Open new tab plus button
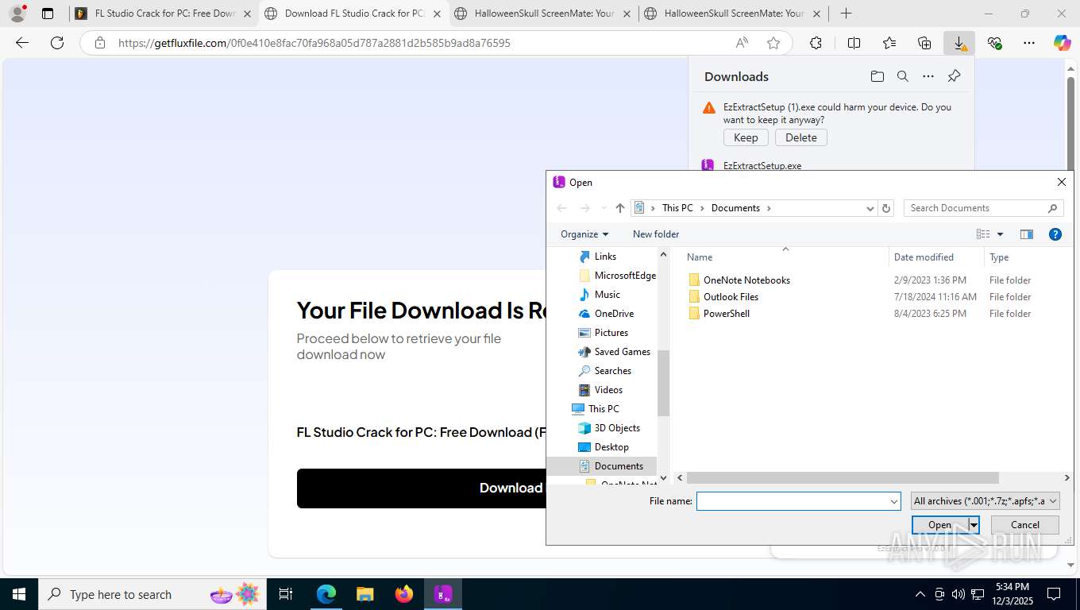1080x610 pixels. tap(847, 14)
